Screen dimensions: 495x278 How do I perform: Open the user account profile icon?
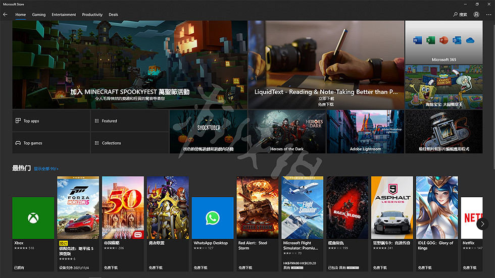[476, 15]
